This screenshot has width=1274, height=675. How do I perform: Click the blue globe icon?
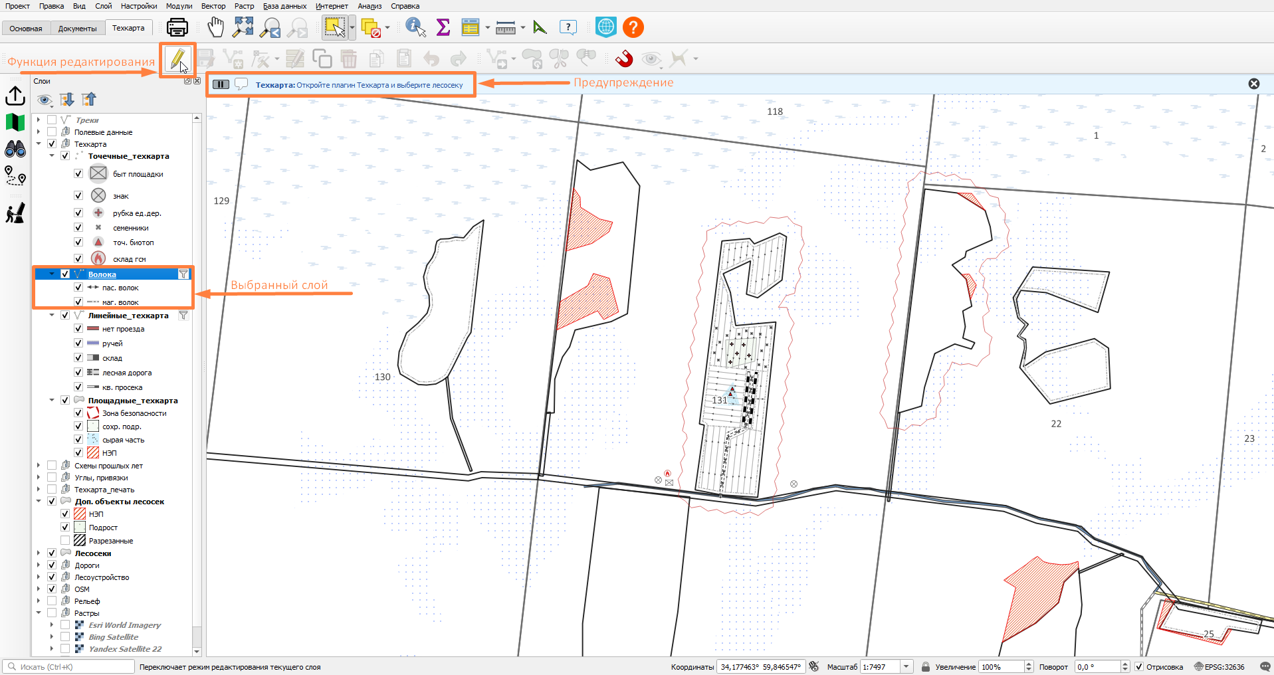coord(605,27)
